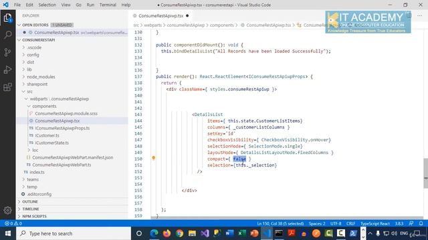The width and height of the screenshot is (428, 240).
Task: Open the Help menu
Action: coord(126,5)
